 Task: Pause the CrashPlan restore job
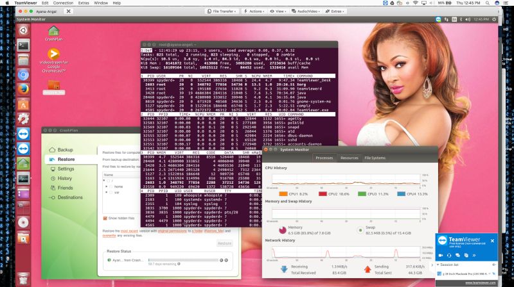(221, 260)
